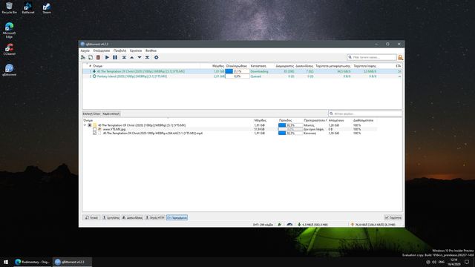The height and width of the screenshot is (267, 475).
Task: Click the upload speed in status bar
Action: (x=373, y=225)
